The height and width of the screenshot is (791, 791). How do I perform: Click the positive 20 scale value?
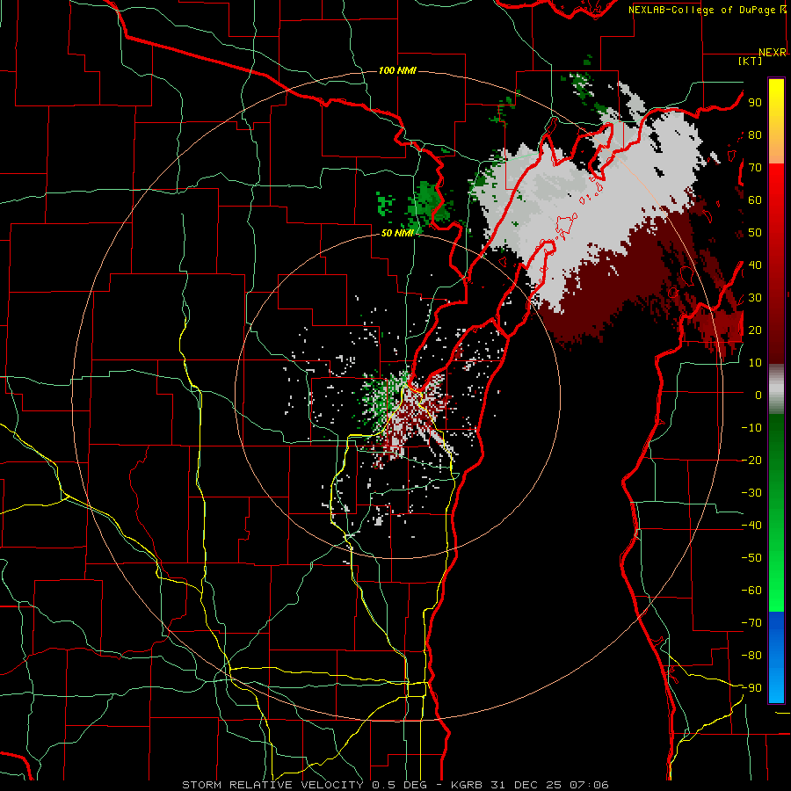[755, 330]
